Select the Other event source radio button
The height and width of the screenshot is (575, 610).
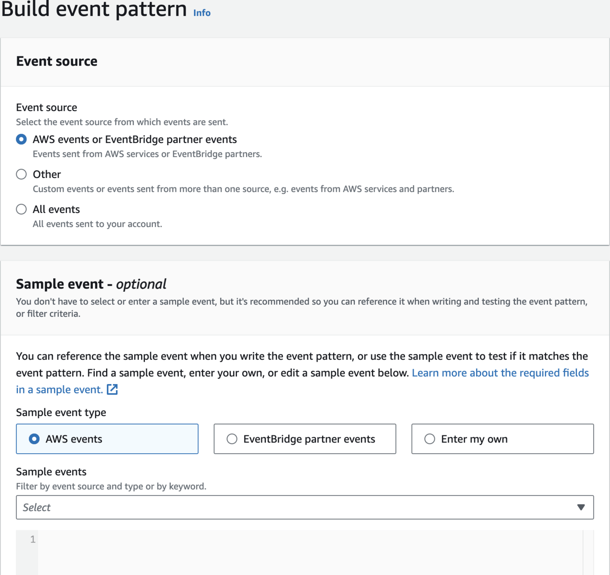[x=21, y=174]
